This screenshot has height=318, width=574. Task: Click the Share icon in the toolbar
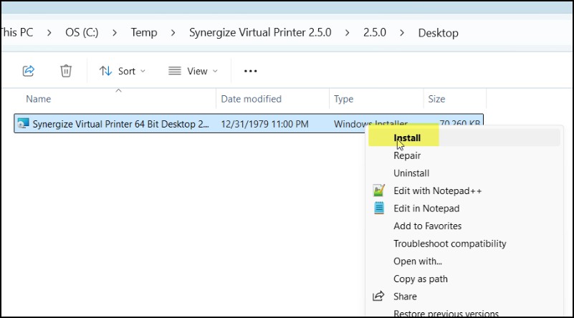29,71
